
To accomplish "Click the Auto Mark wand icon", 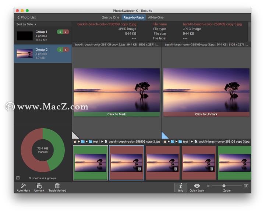I will 23,186.
